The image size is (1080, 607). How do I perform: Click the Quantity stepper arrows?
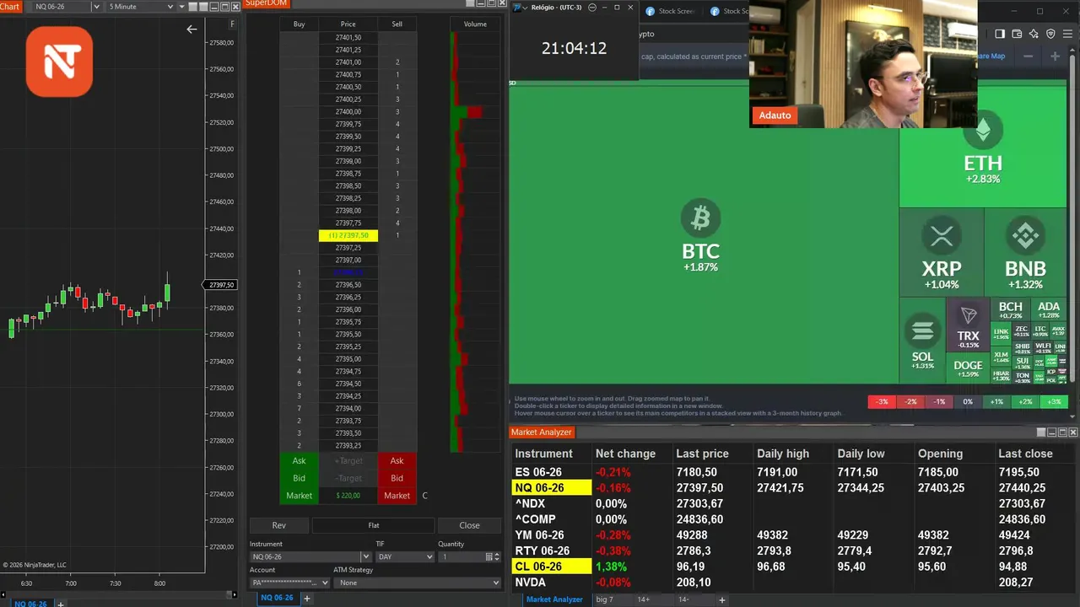point(498,557)
